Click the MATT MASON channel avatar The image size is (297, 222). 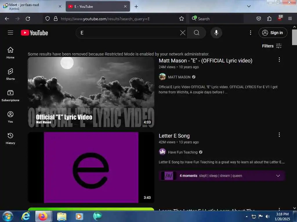point(162,77)
